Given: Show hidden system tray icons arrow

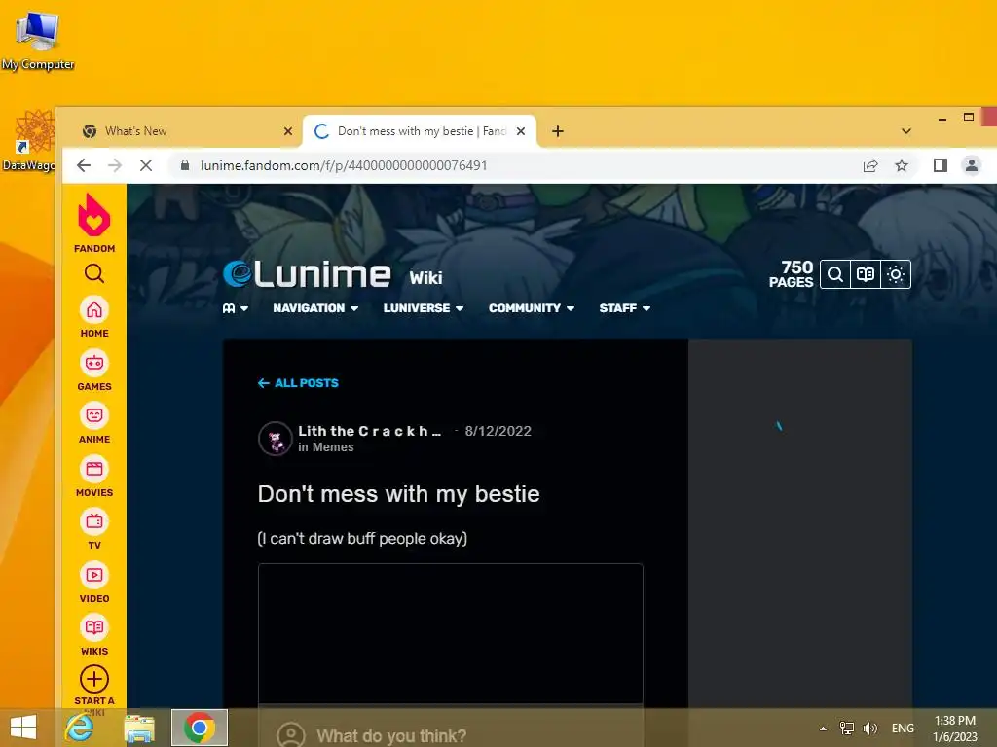Looking at the screenshot, I should pyautogui.click(x=823, y=729).
